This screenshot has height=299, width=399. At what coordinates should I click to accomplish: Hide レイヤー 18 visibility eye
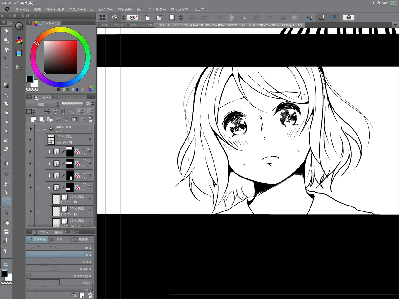(30, 140)
